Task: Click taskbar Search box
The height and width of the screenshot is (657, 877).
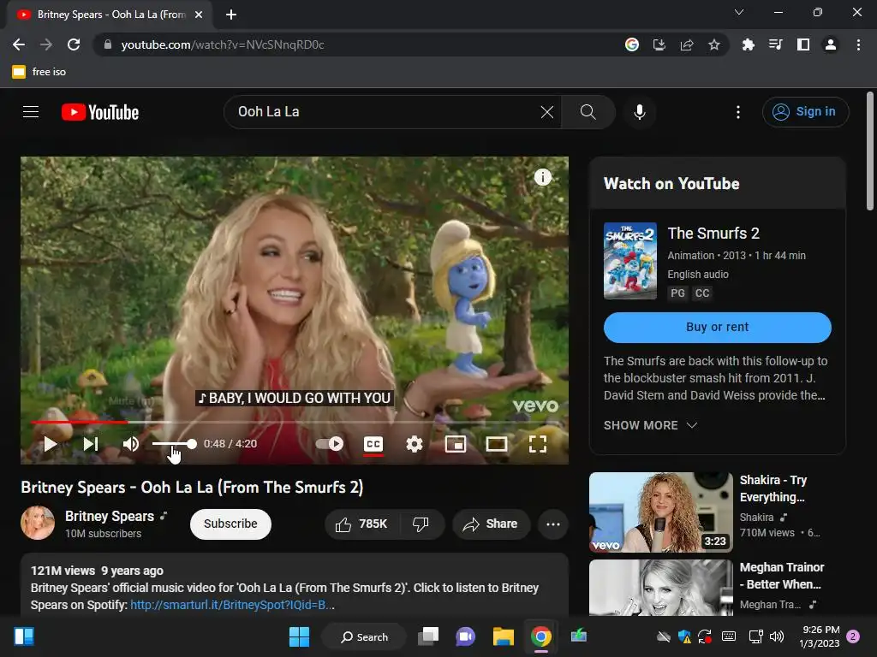Action: (365, 636)
